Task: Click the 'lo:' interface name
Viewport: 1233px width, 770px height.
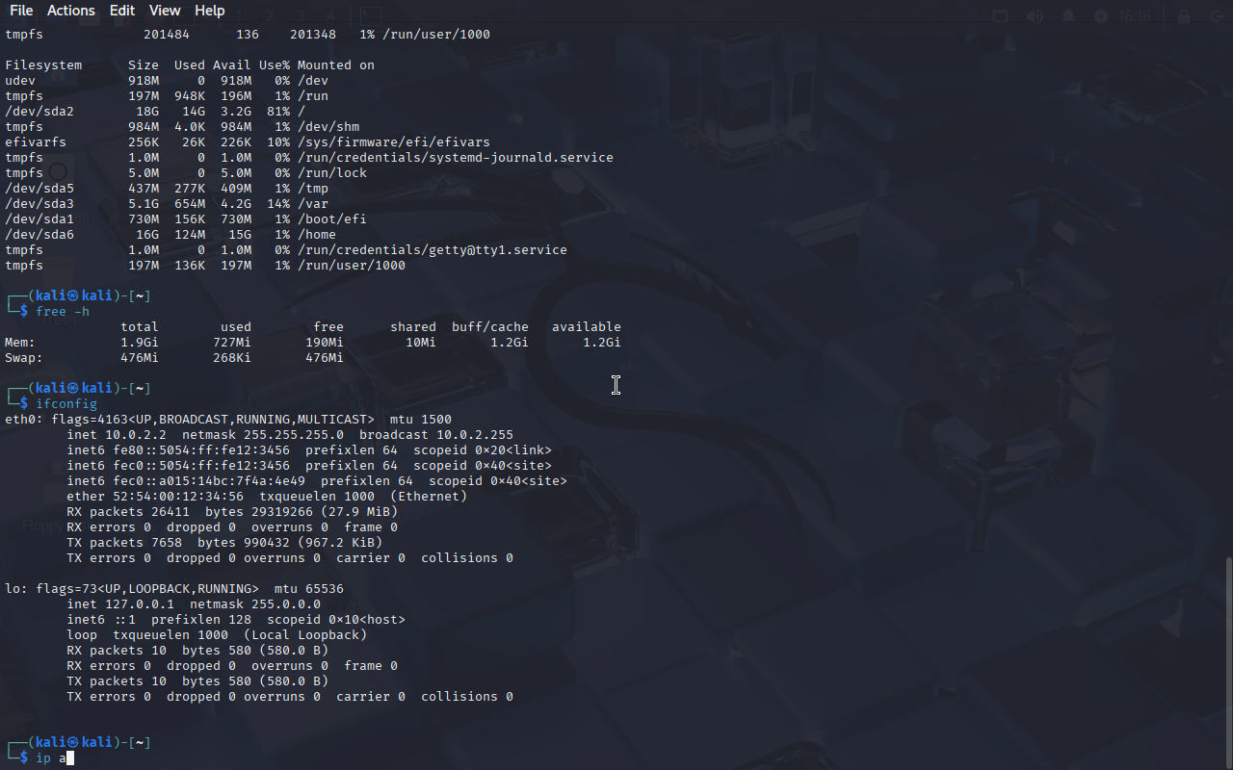Action: click(x=16, y=589)
